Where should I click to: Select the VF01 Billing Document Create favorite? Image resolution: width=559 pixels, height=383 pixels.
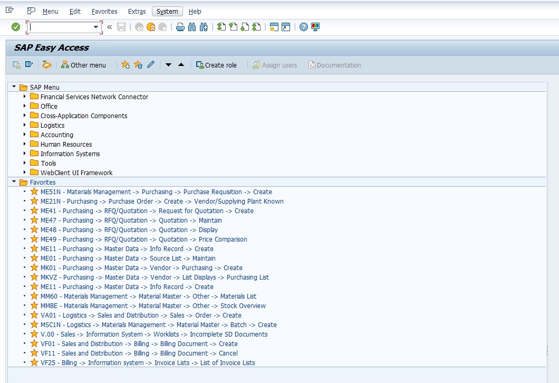click(139, 344)
